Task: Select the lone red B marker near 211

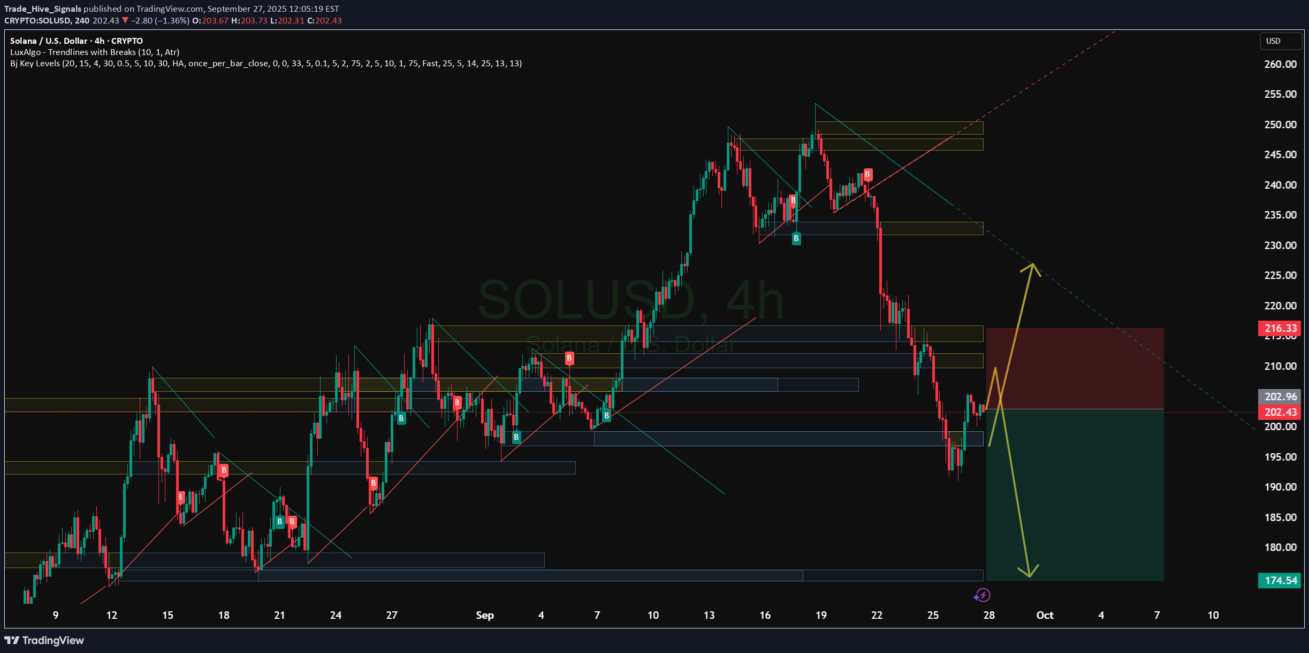Action: point(569,358)
